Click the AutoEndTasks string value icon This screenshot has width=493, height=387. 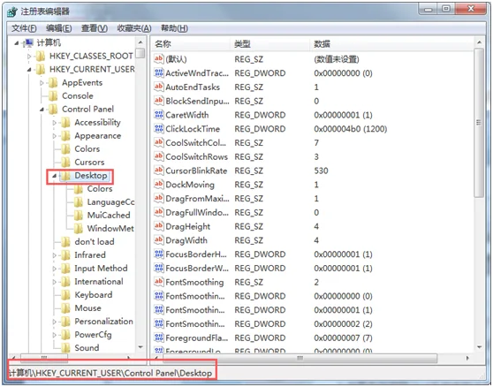click(159, 87)
